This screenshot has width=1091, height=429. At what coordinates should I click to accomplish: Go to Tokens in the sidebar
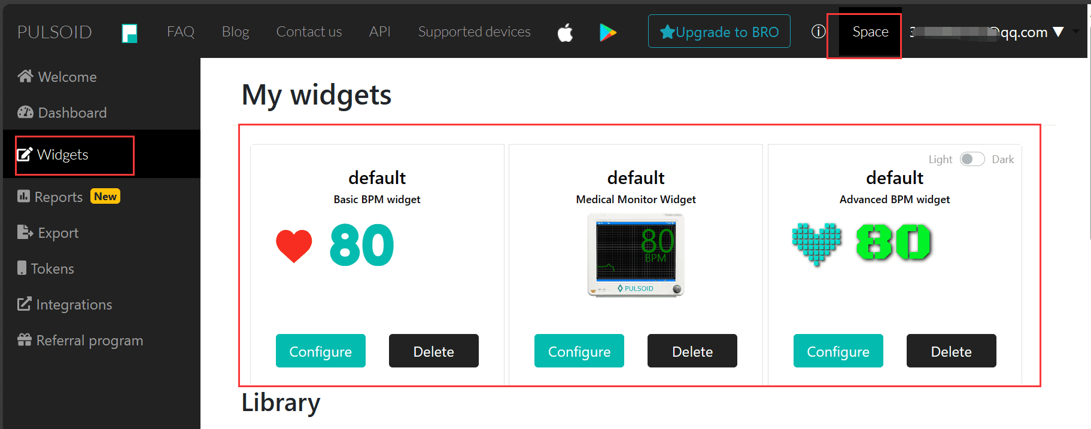(52, 268)
